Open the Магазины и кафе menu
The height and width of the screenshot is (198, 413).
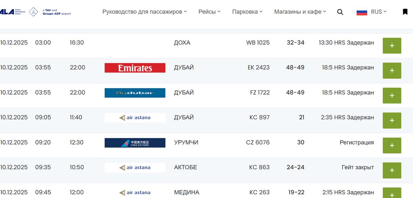300,12
